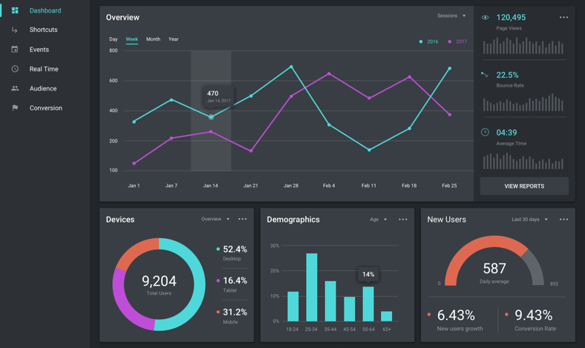This screenshot has height=348, width=585.
Task: Click the Events calendar icon
Action: [15, 49]
